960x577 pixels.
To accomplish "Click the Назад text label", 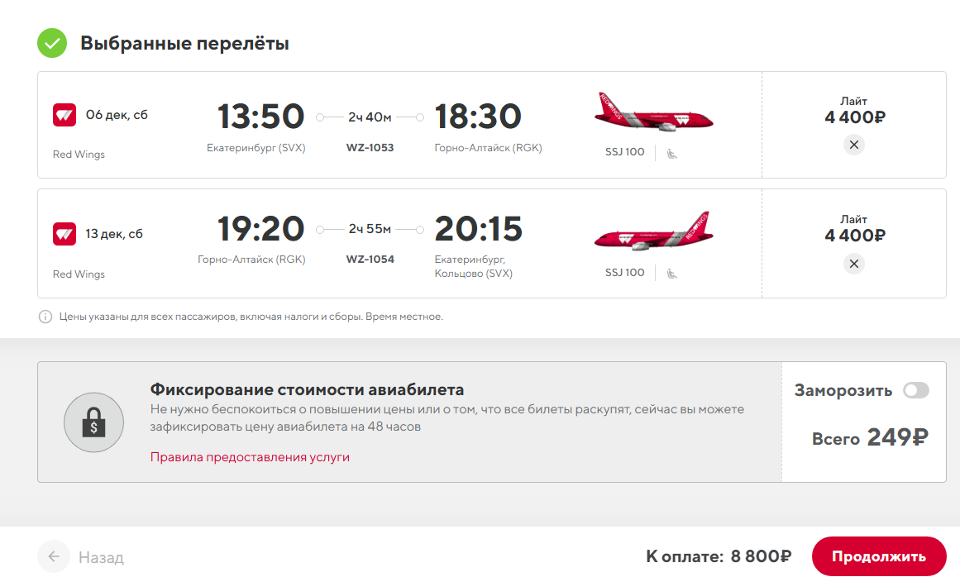I will pos(101,557).
